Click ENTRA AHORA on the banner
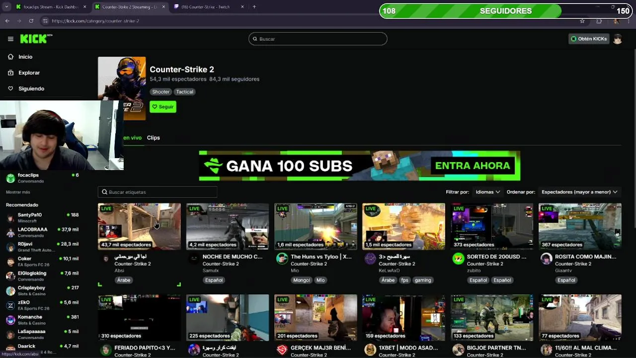Screen dimensions: 636x358 [x=473, y=166]
